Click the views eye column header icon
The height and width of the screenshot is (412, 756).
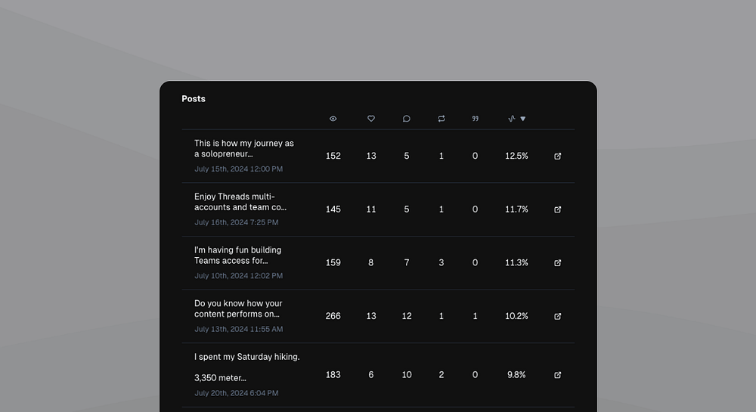click(333, 119)
